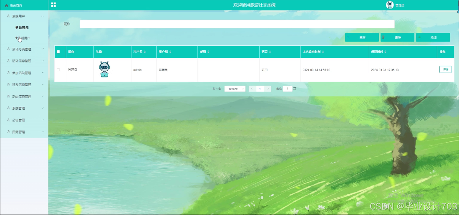Click the admin robot avatar in the top bar
Image resolution: width=459 pixels, height=215 pixels.
390,5
